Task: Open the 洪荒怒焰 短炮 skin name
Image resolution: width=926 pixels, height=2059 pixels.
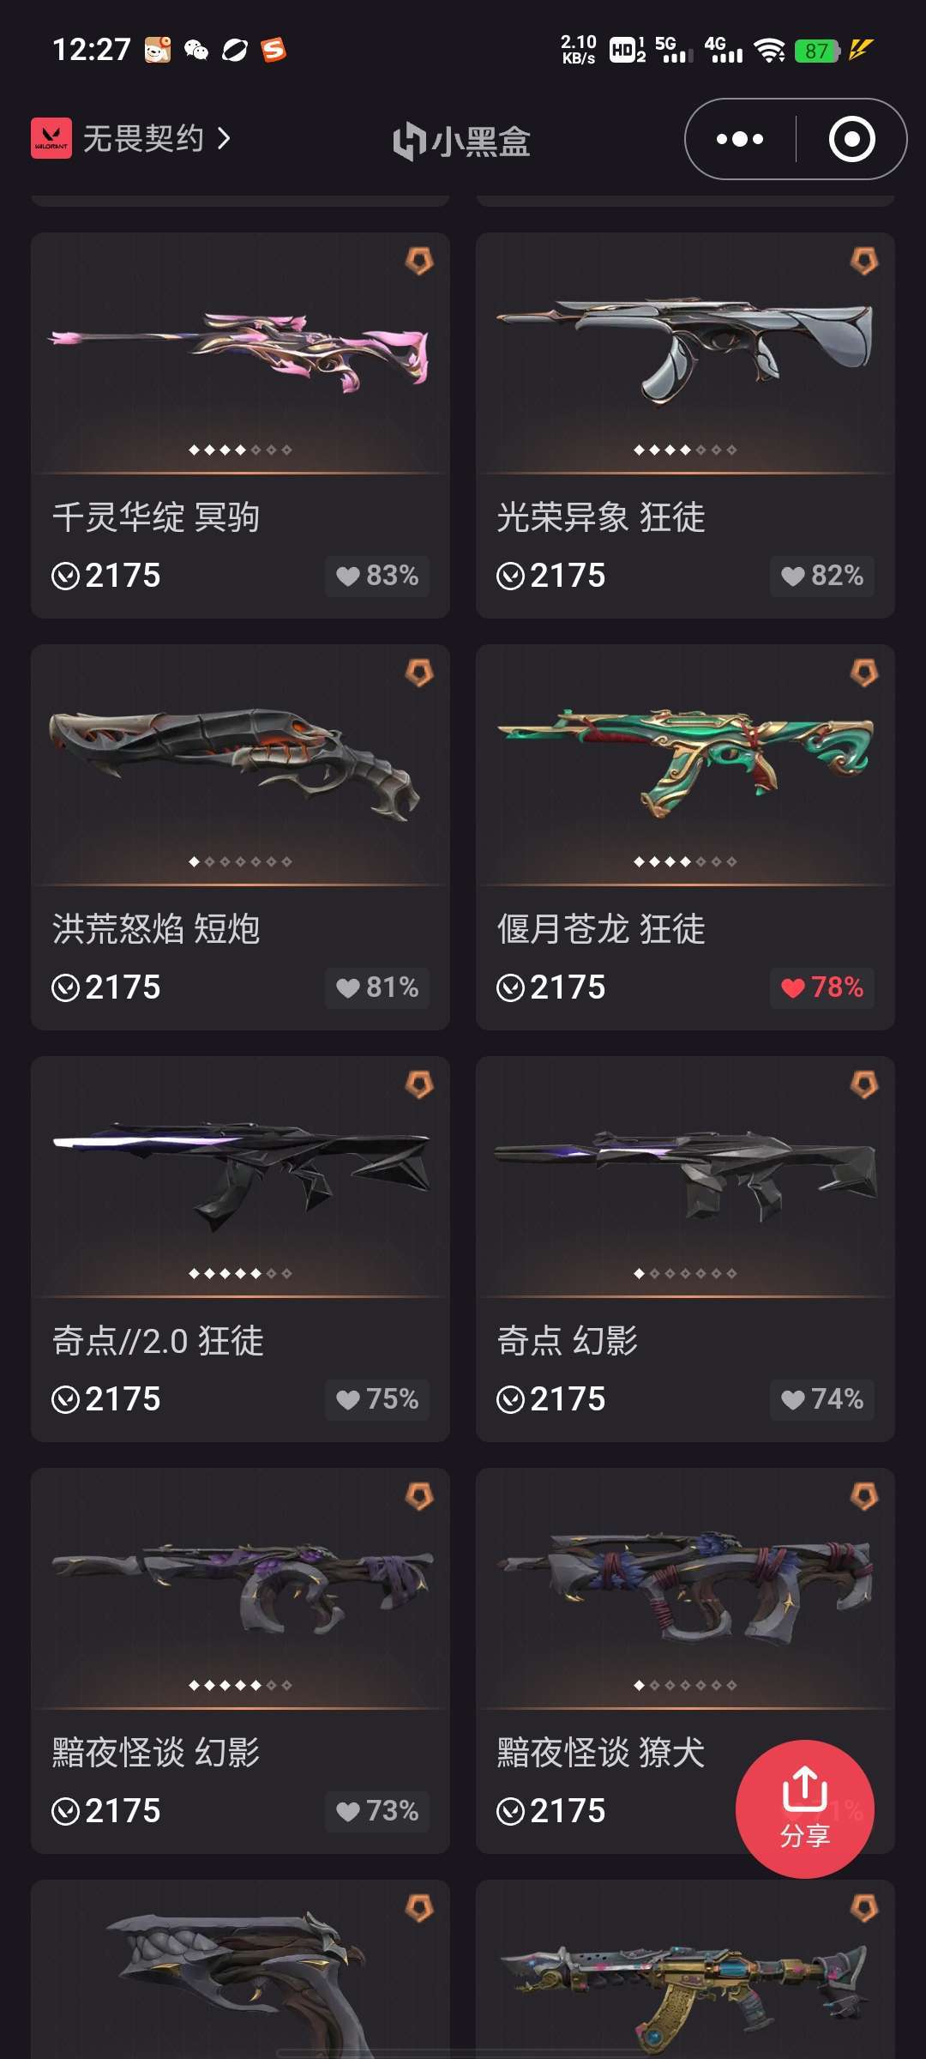Action: (156, 929)
